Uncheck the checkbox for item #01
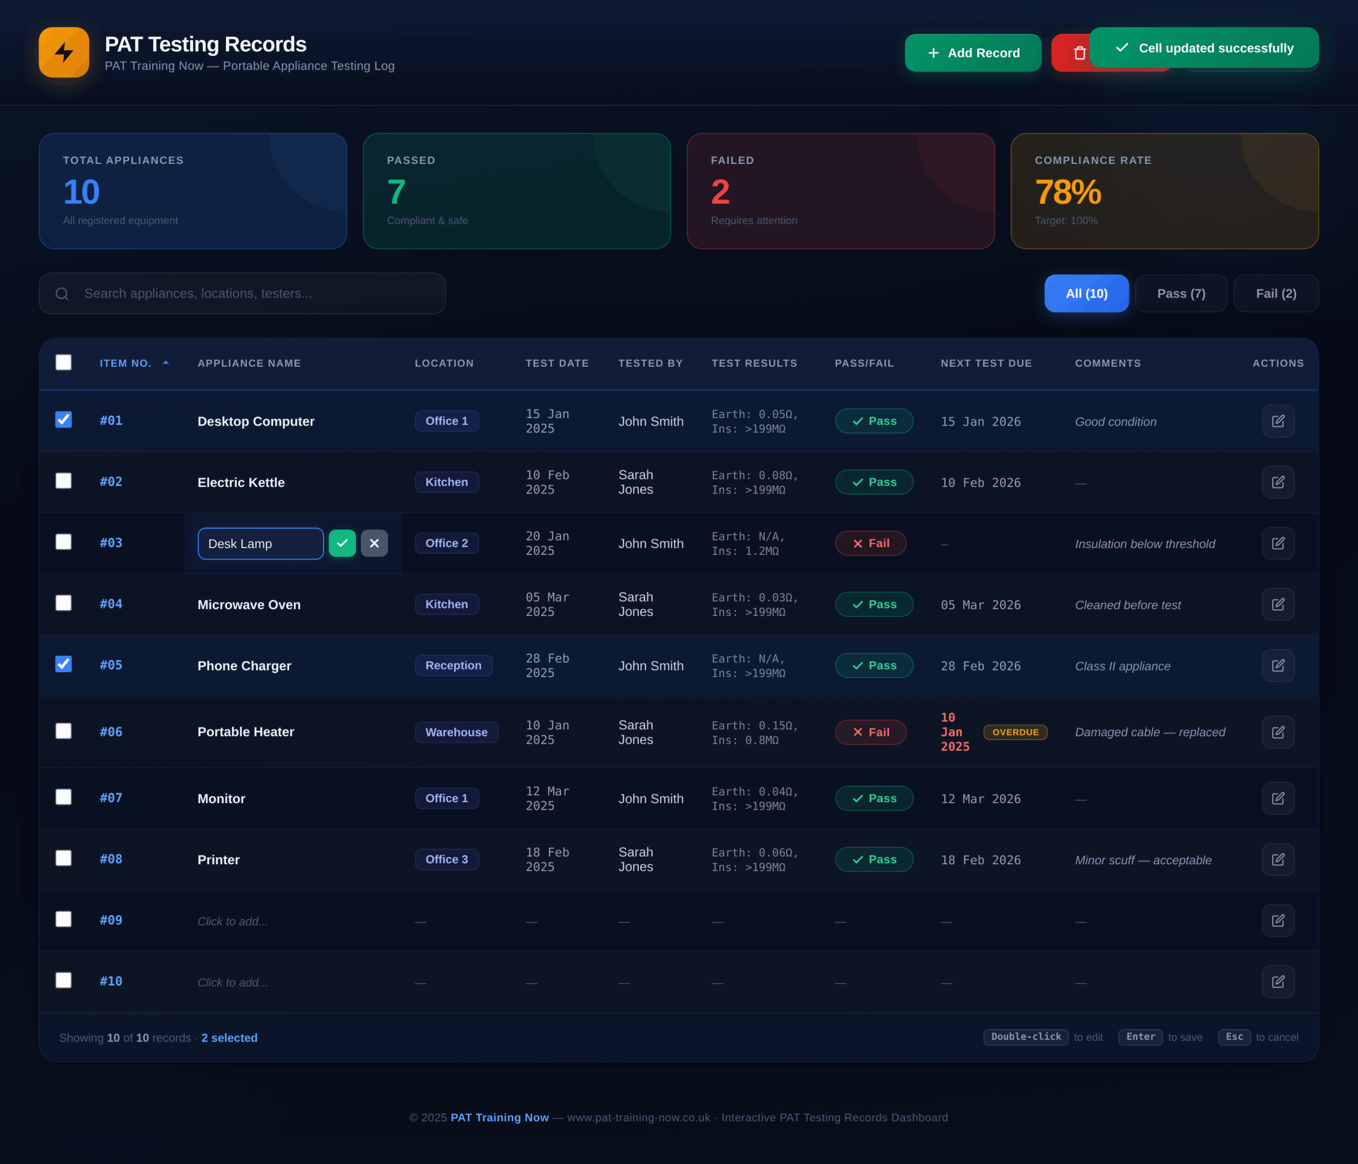 point(64,420)
